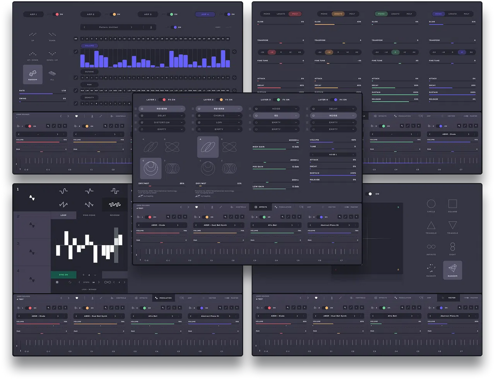Toggle FX ON for Layer 3

277,99
